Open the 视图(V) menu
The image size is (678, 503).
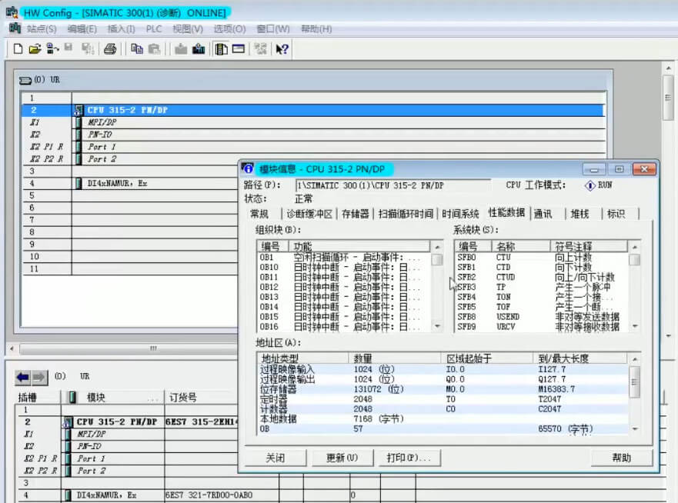coord(188,29)
